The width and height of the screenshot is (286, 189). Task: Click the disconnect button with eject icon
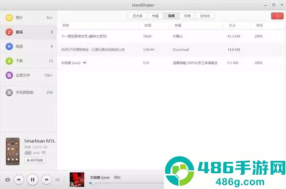(x=35, y=160)
